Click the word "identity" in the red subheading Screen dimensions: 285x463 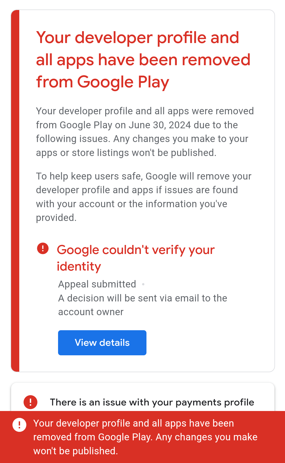tap(79, 267)
